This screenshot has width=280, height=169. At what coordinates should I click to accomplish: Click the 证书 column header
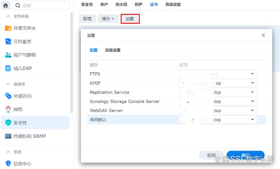(219, 65)
